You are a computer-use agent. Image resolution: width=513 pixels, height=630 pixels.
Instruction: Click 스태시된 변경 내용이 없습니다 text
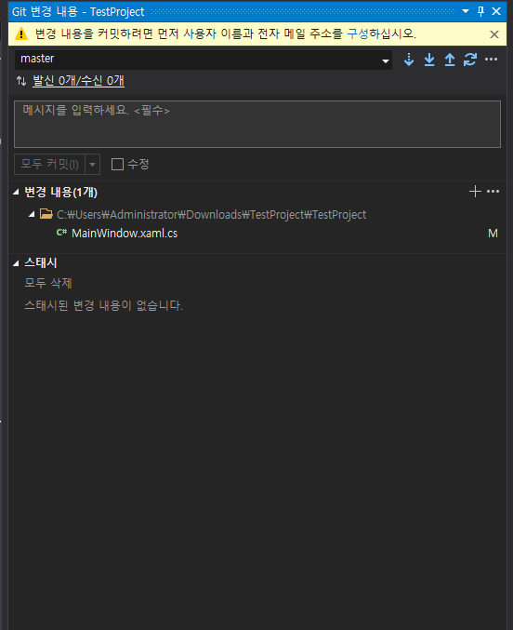(x=103, y=305)
